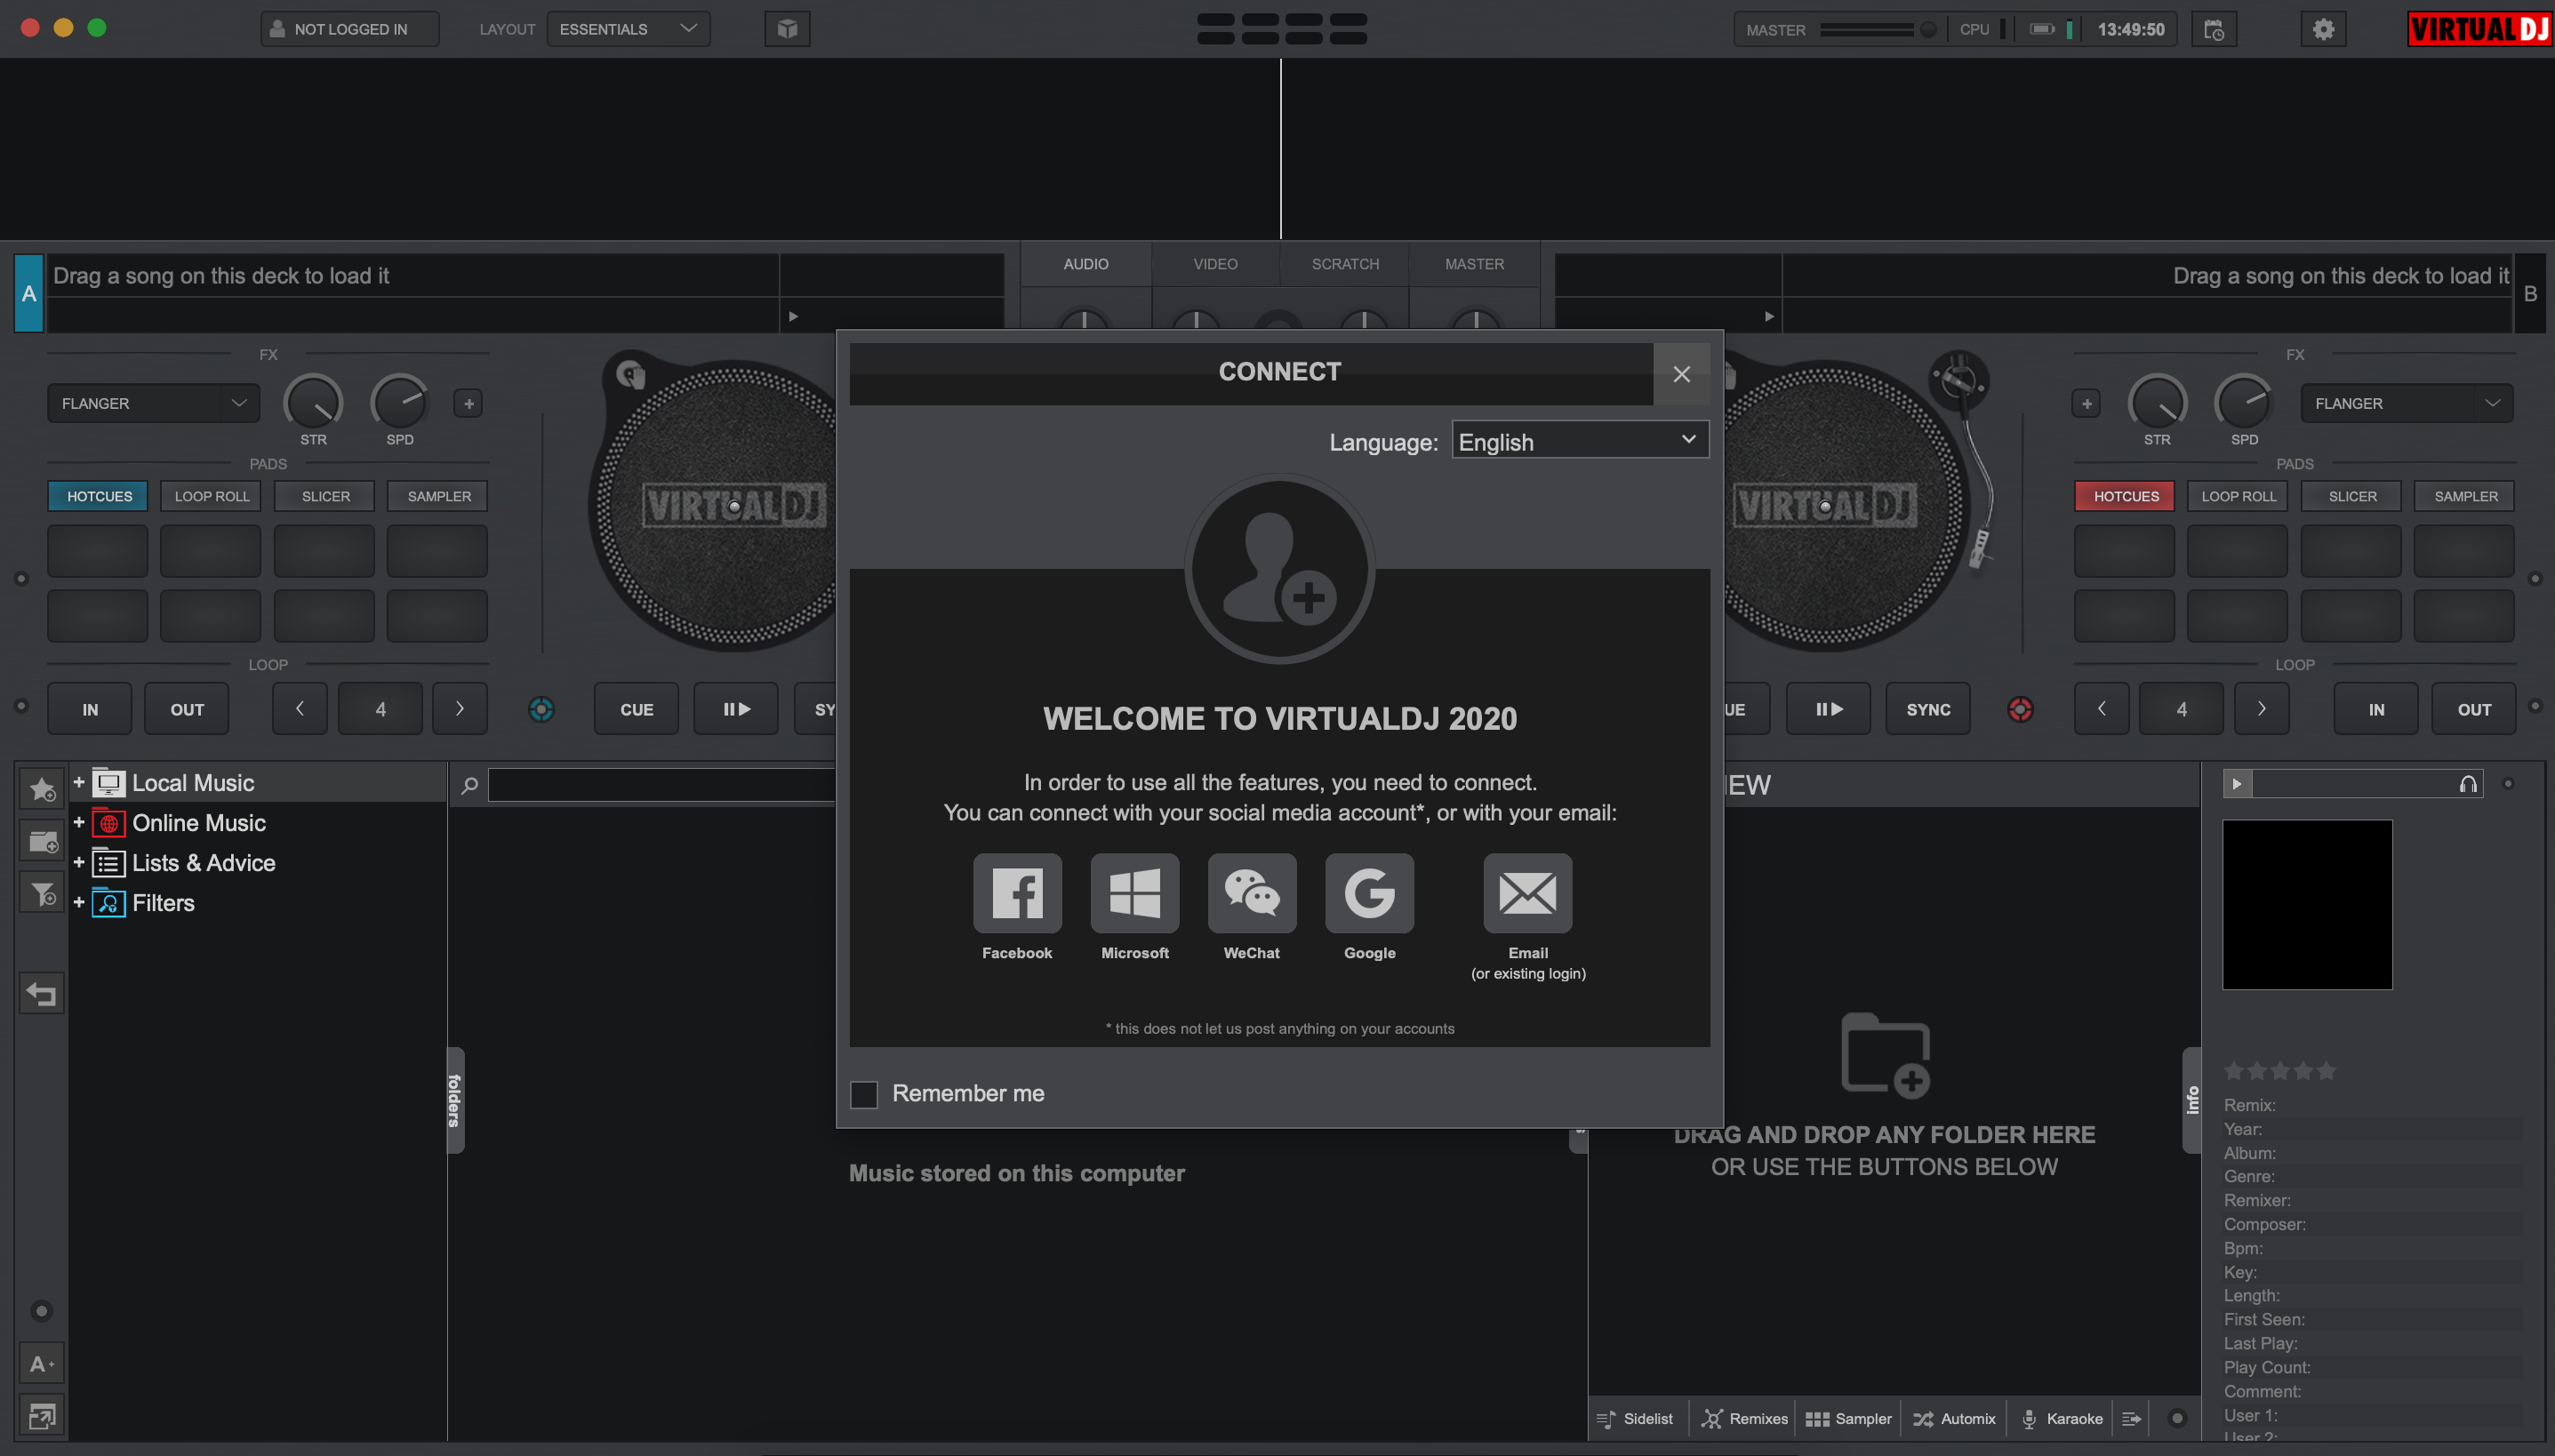
Task: Click the browser search magnifier icon
Action: 469,785
